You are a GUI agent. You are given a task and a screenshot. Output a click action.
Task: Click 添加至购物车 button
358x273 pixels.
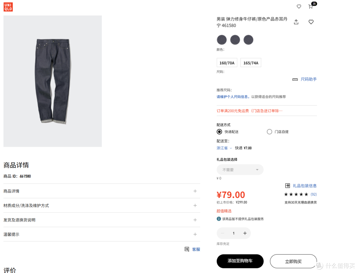click(x=240, y=261)
